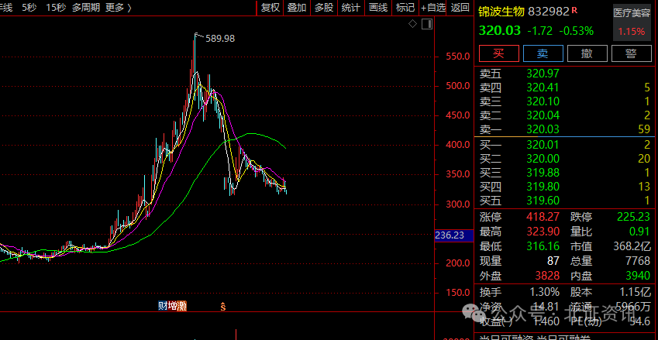Click the 警 alert button
Screen dimensions: 658x340
632,53
